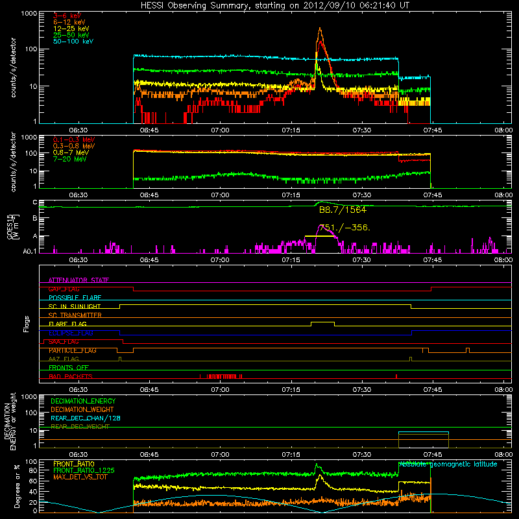Select the 50-100 keV legend label
Viewport: 519px width, 519px height.
(73, 42)
